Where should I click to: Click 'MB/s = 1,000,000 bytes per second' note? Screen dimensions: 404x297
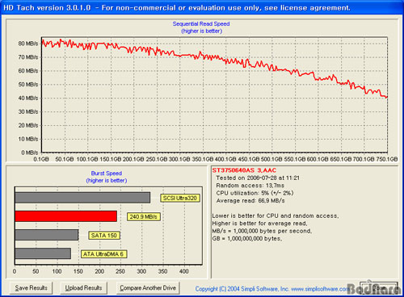(262, 231)
